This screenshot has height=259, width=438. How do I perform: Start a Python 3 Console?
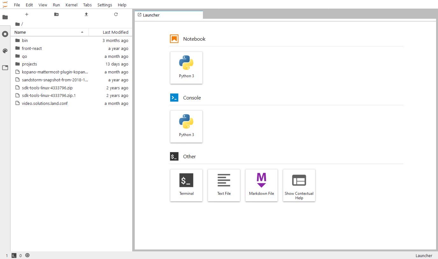[186, 126]
